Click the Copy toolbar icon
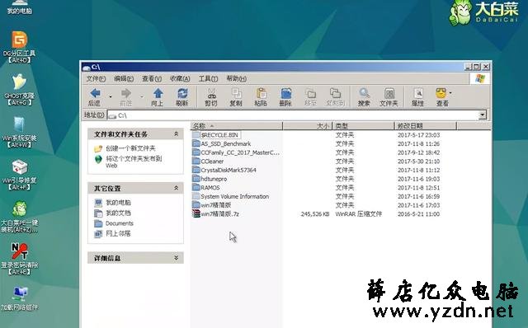Image resolution: width=528 pixels, height=328 pixels. click(236, 97)
